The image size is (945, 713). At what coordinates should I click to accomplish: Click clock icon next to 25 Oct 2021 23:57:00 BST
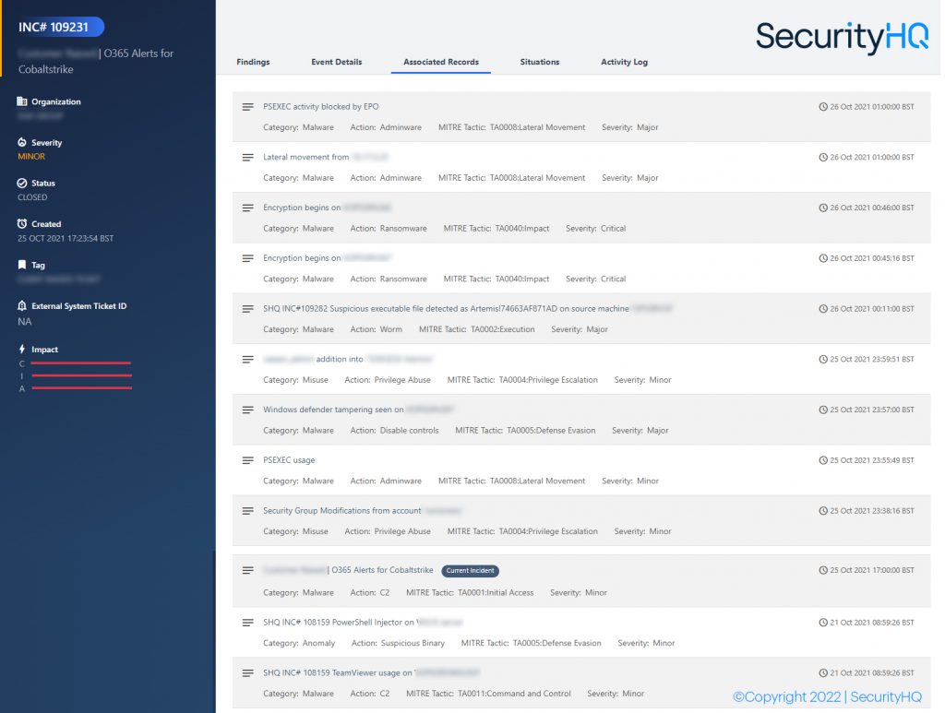point(822,410)
